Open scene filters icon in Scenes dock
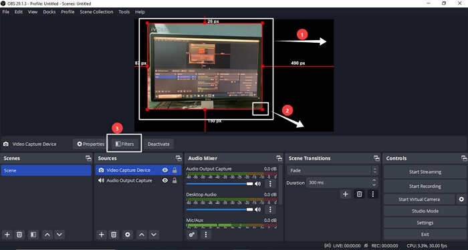This screenshot has width=468, height=250. [x=33, y=235]
